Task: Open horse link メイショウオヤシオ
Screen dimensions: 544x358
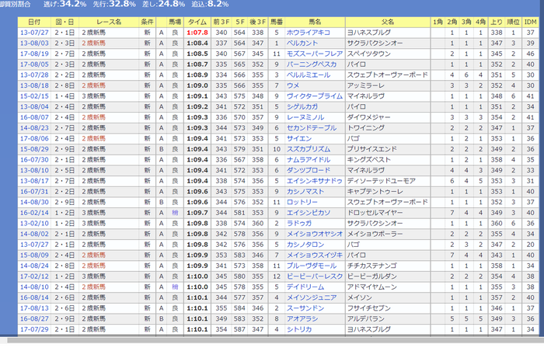Action: click(314, 234)
